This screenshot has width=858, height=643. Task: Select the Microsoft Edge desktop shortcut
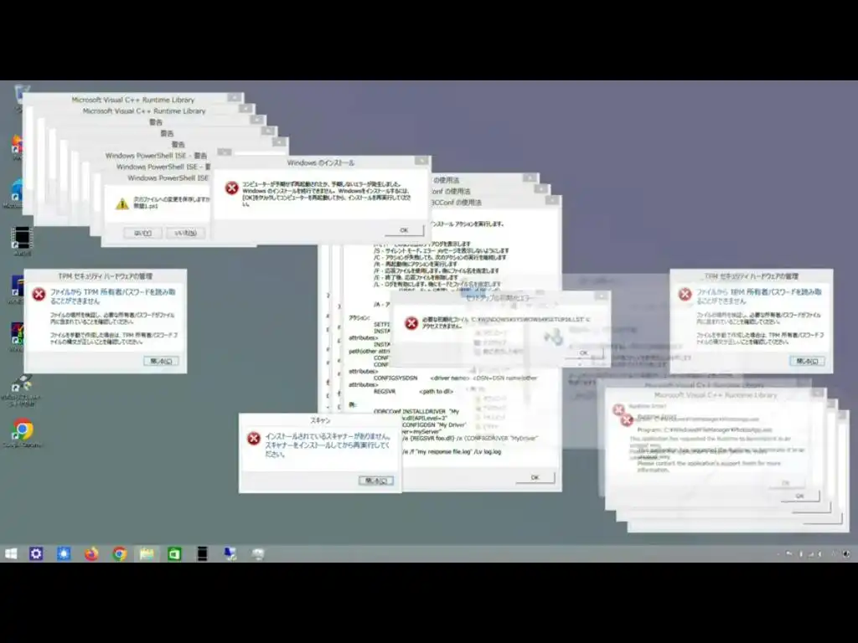tap(17, 193)
